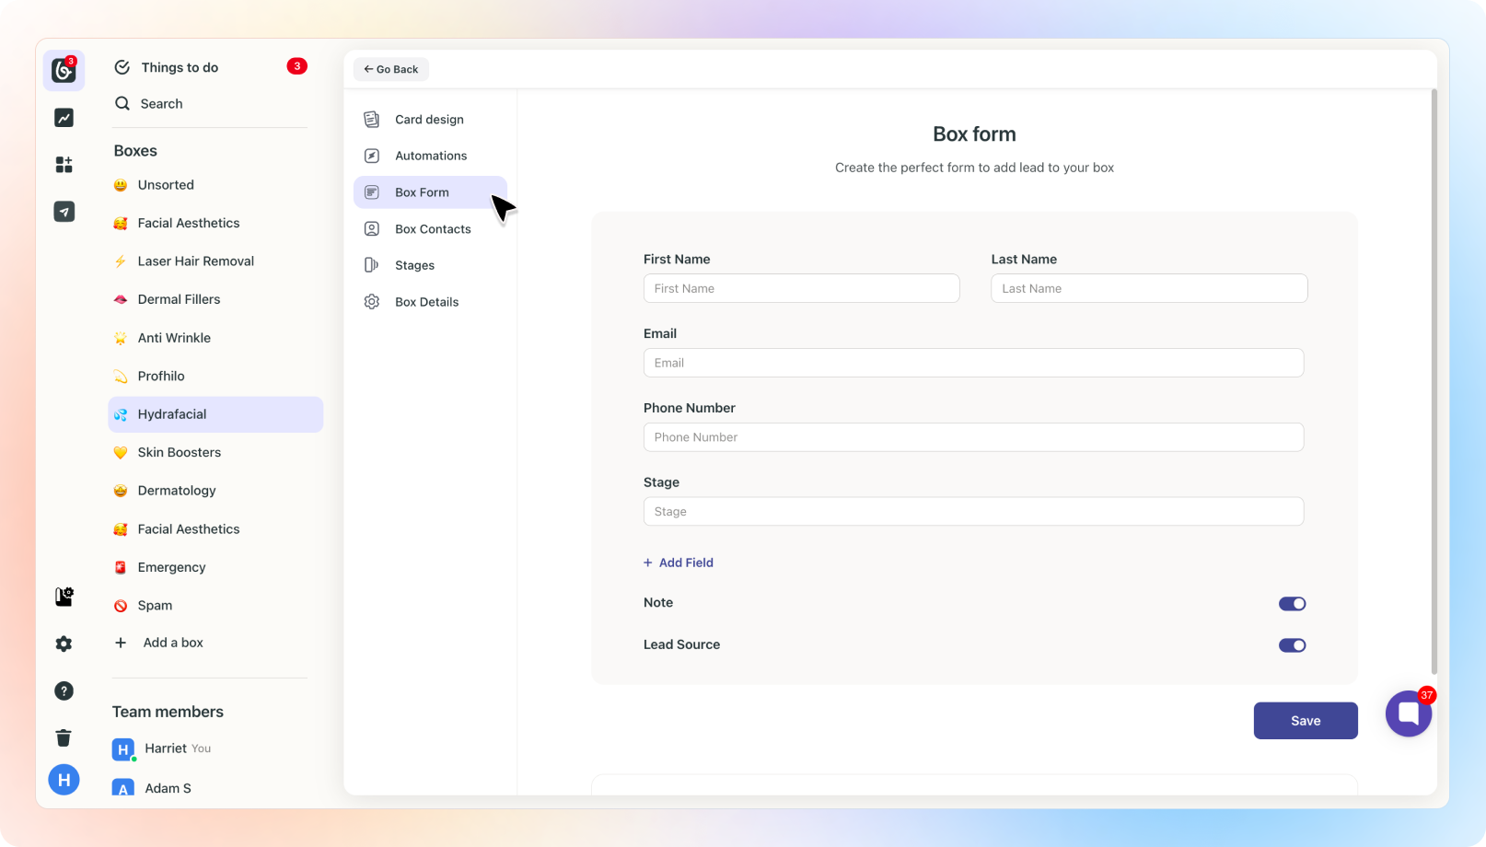Click the Boxes section heading
The image size is (1486, 847).
point(135,151)
